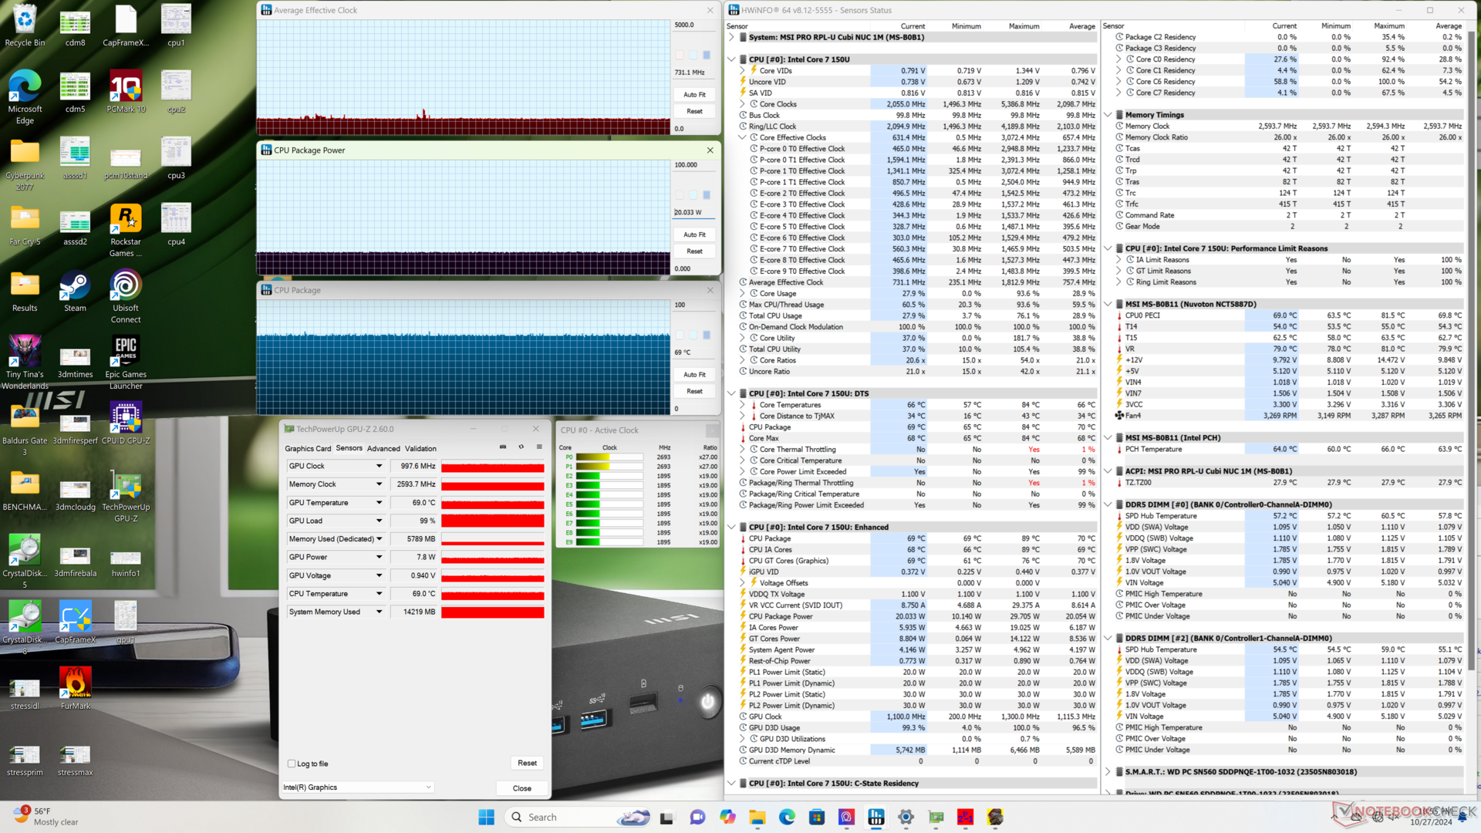Click Auto Fit in CPU Package graph
This screenshot has height=833, width=1481.
click(694, 375)
